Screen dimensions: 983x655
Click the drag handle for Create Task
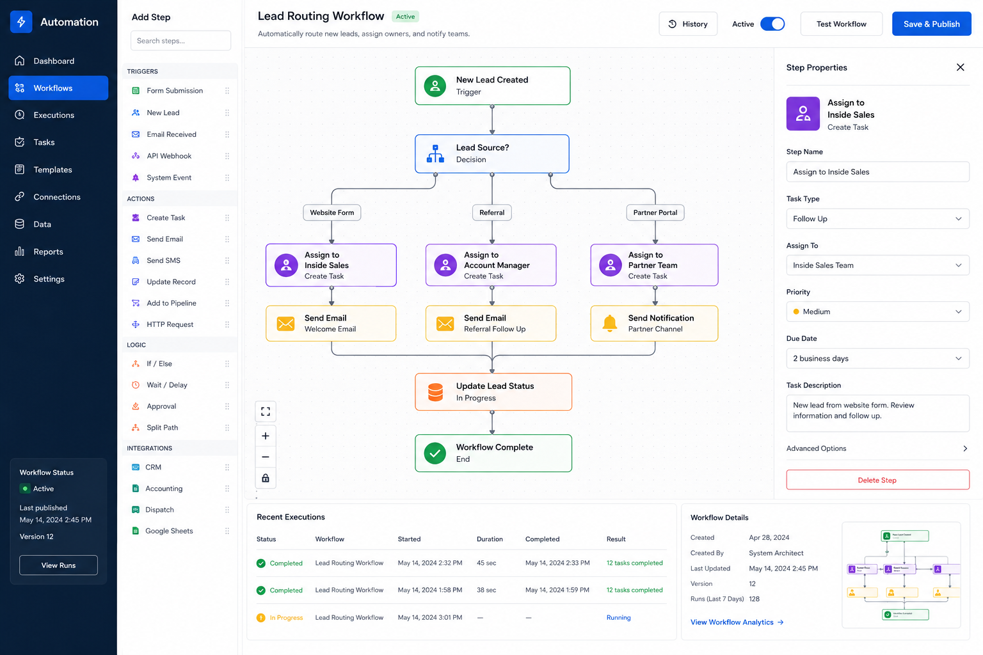pyautogui.click(x=227, y=218)
